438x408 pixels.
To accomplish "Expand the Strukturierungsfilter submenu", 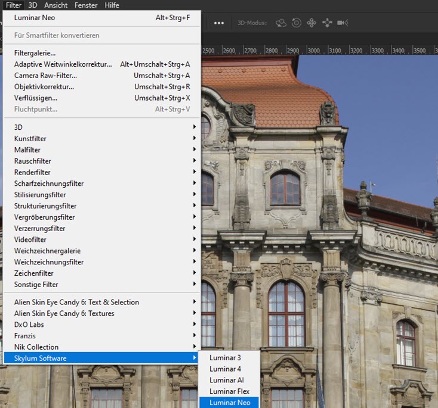I will [102, 206].
